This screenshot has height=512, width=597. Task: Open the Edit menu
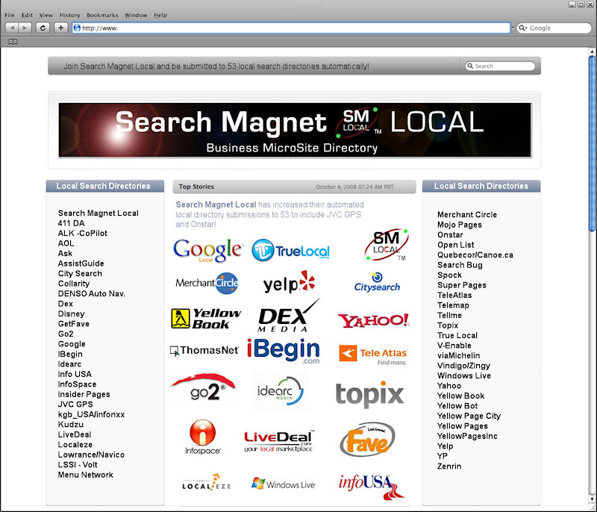27,15
